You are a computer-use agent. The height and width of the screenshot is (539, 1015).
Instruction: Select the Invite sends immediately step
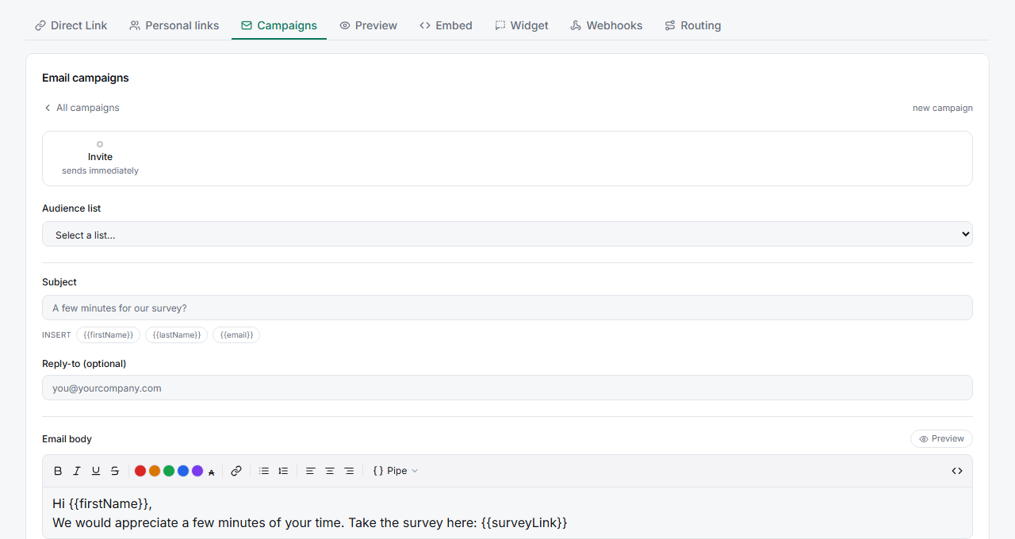click(x=101, y=159)
